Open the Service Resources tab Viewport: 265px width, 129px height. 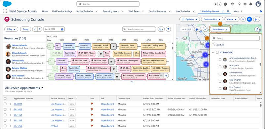click(x=158, y=11)
